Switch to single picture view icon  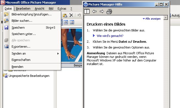point(72,22)
